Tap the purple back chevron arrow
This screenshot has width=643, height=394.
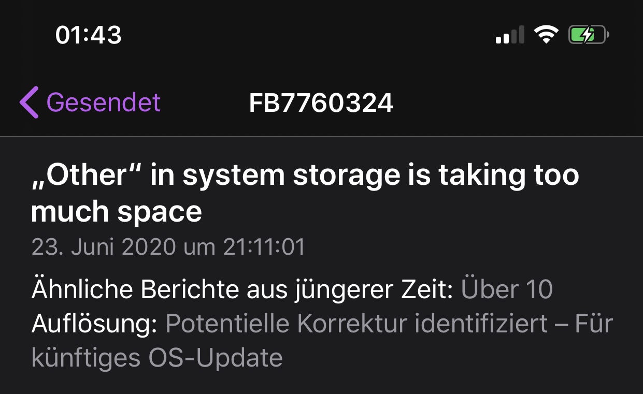pos(29,102)
